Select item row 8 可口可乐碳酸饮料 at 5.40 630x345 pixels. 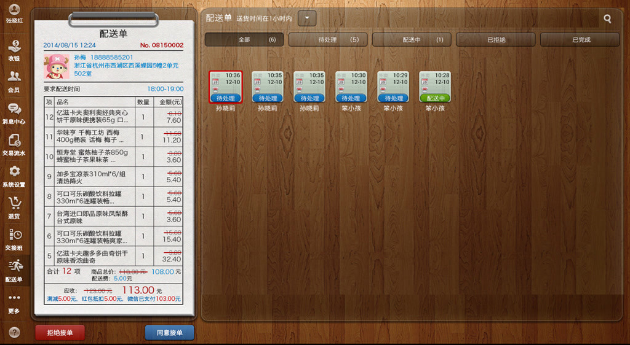[114, 196]
